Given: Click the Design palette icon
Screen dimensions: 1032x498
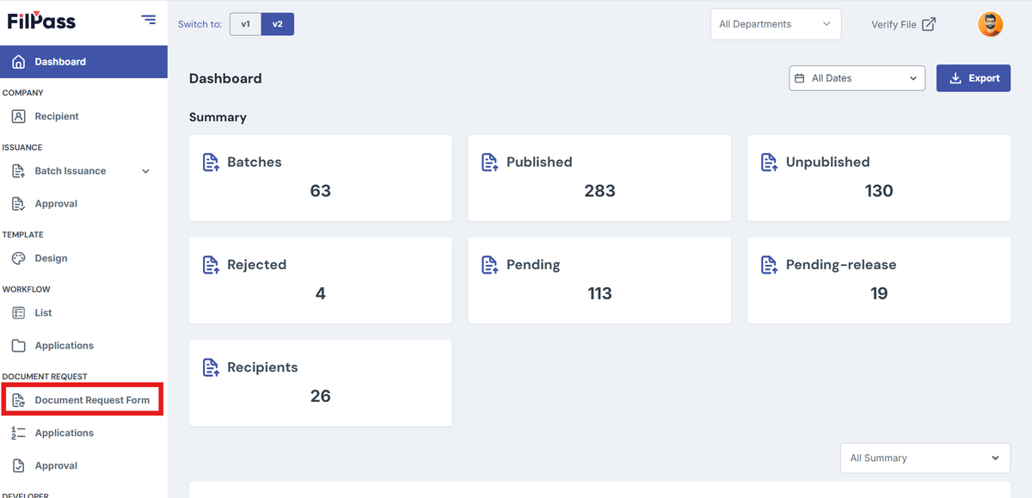Looking at the screenshot, I should click(19, 258).
